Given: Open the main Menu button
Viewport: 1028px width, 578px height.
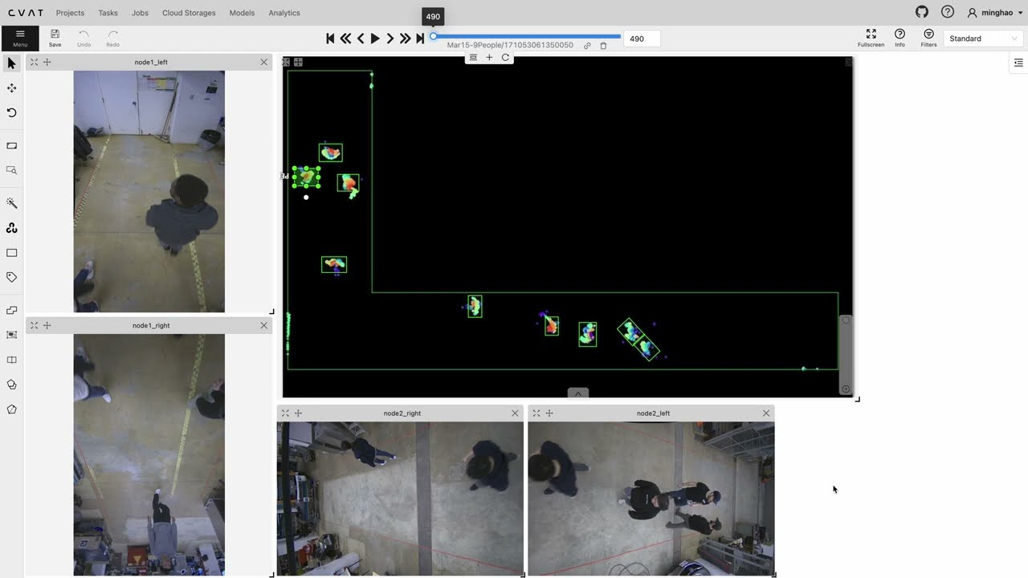Looking at the screenshot, I should click(x=20, y=39).
